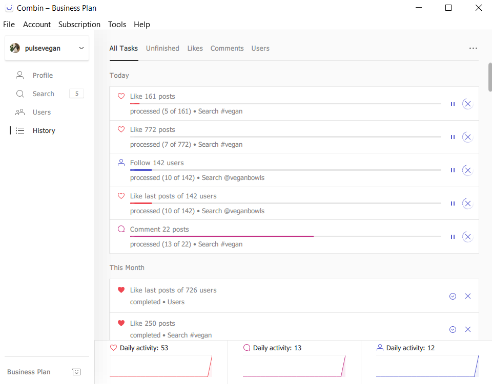Screen dimensions: 492x384
Task: Click the bubble icon beside Daily activity: 13
Action: (247, 348)
